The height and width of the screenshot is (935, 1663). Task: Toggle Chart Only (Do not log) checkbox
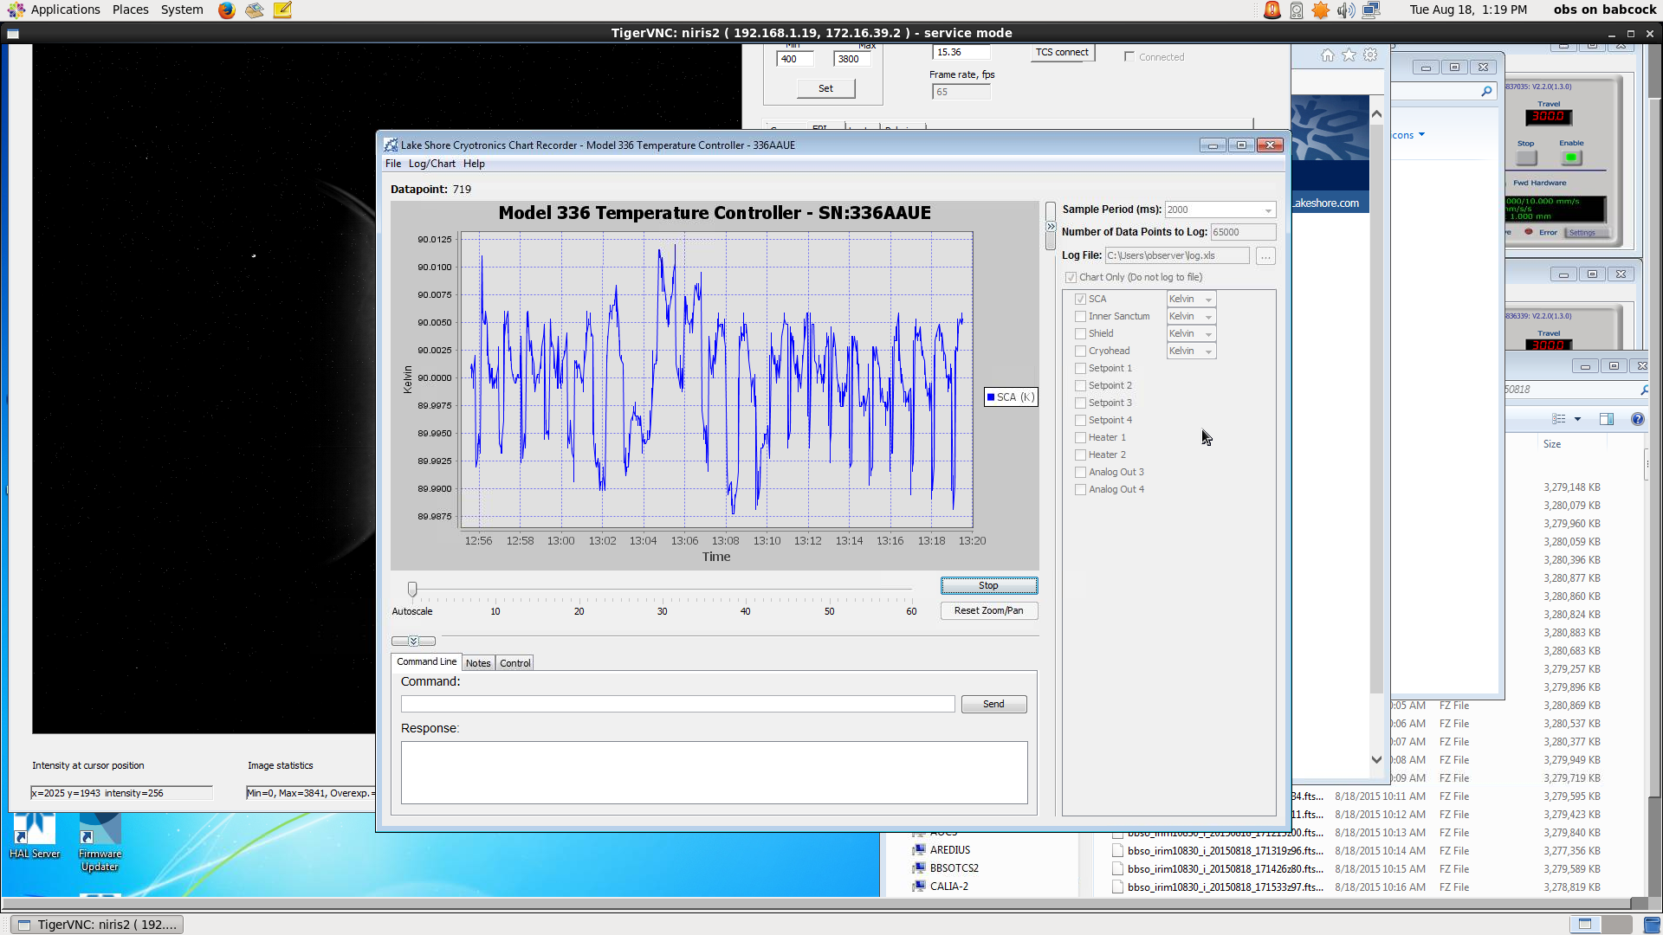click(1071, 278)
